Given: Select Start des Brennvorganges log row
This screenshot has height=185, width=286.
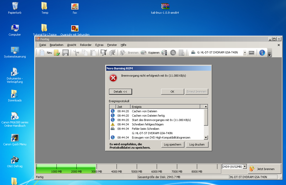Looking at the screenshot, I should [156, 120].
